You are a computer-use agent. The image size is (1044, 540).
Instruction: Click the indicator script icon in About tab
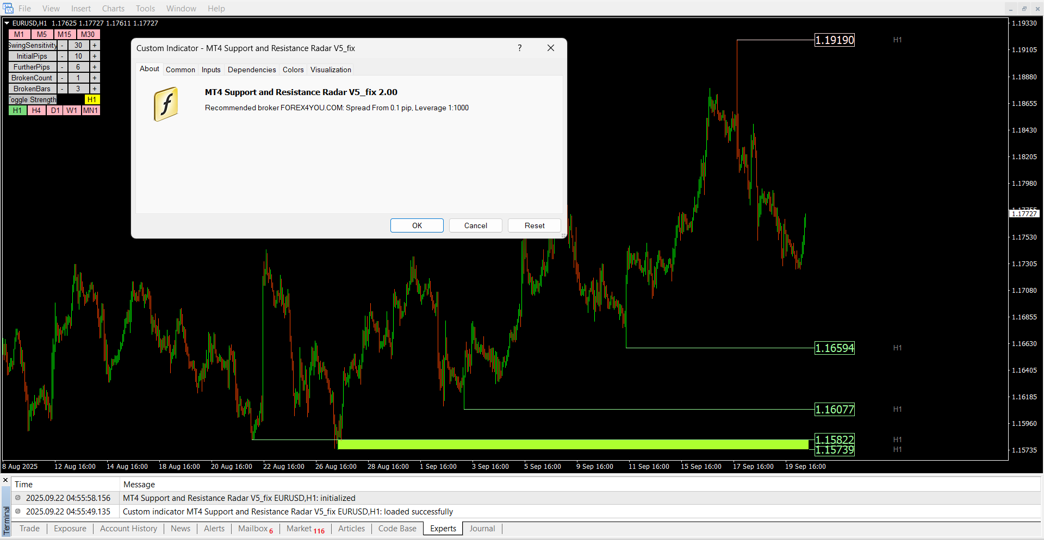[166, 104]
